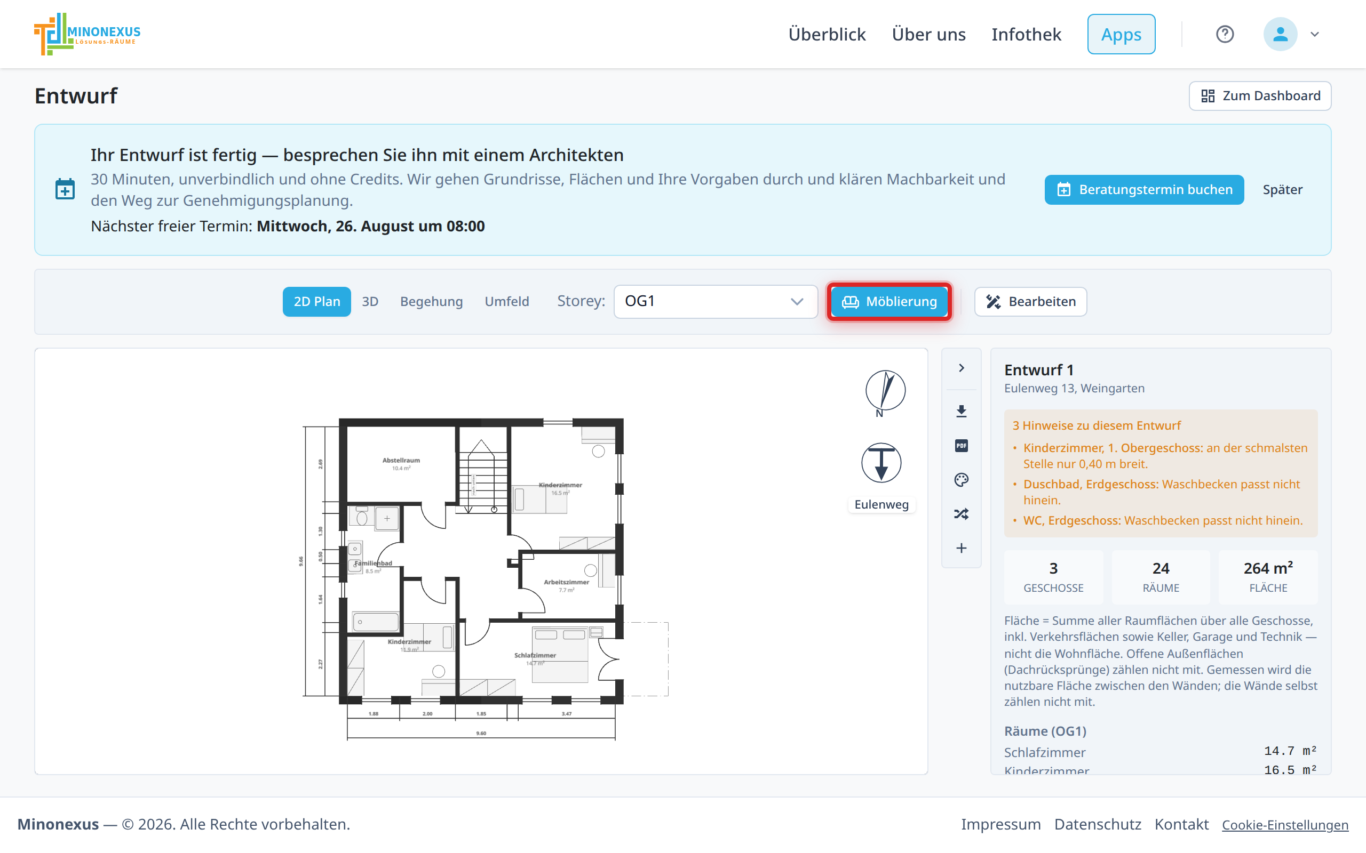Open the help question mark icon

(1224, 35)
